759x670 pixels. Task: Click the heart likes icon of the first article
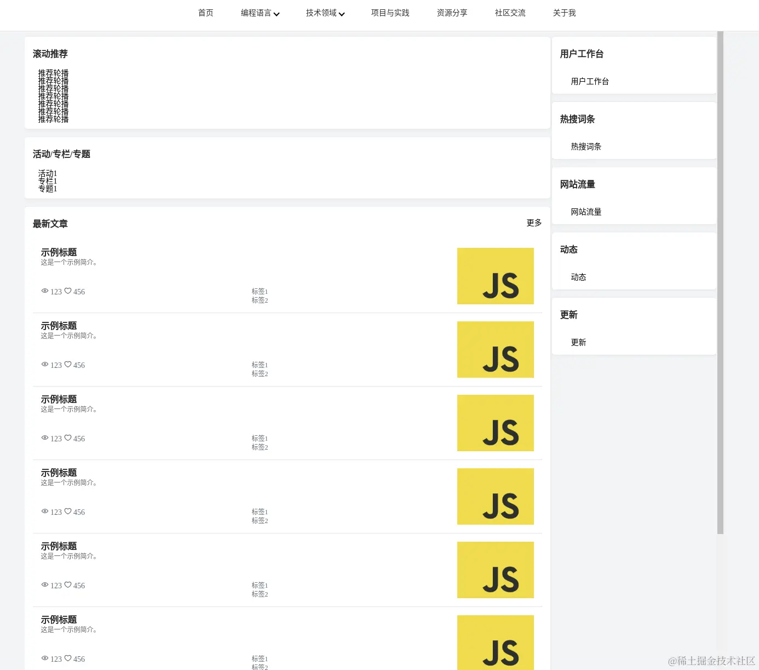[68, 291]
